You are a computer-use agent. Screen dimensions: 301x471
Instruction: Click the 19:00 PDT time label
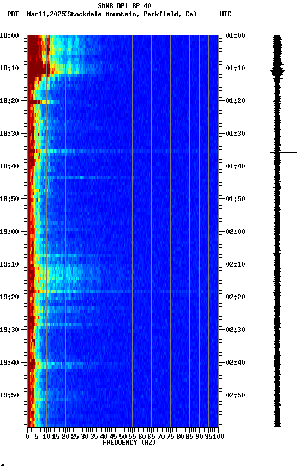[x=9, y=232]
